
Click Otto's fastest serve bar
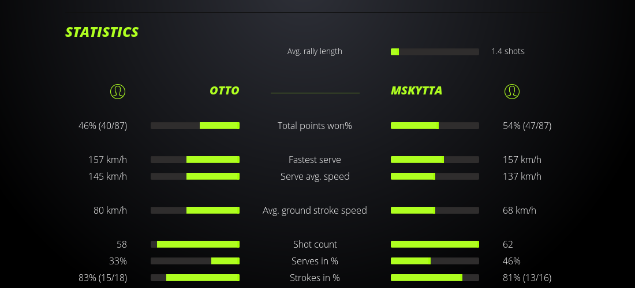point(195,160)
